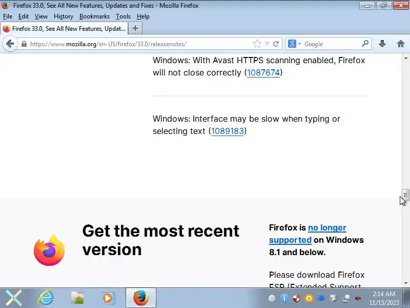The height and width of the screenshot is (308, 410).
Task: Reload the page with the refresh icon
Action: tap(276, 44)
